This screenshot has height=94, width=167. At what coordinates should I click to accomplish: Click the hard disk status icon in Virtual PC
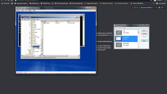[18, 73]
